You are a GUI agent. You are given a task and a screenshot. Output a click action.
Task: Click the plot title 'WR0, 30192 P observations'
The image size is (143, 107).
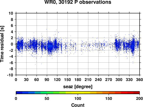(78, 2)
